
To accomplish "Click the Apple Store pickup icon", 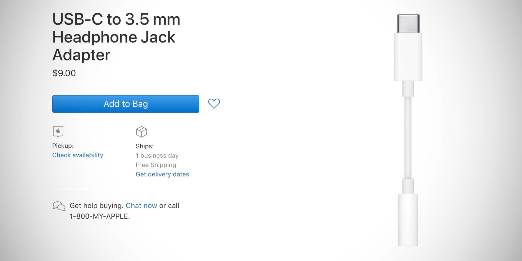I will coord(58,131).
